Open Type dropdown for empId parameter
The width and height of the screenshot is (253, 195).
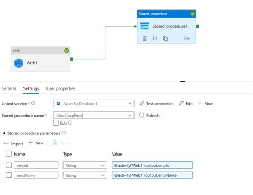tap(85, 165)
